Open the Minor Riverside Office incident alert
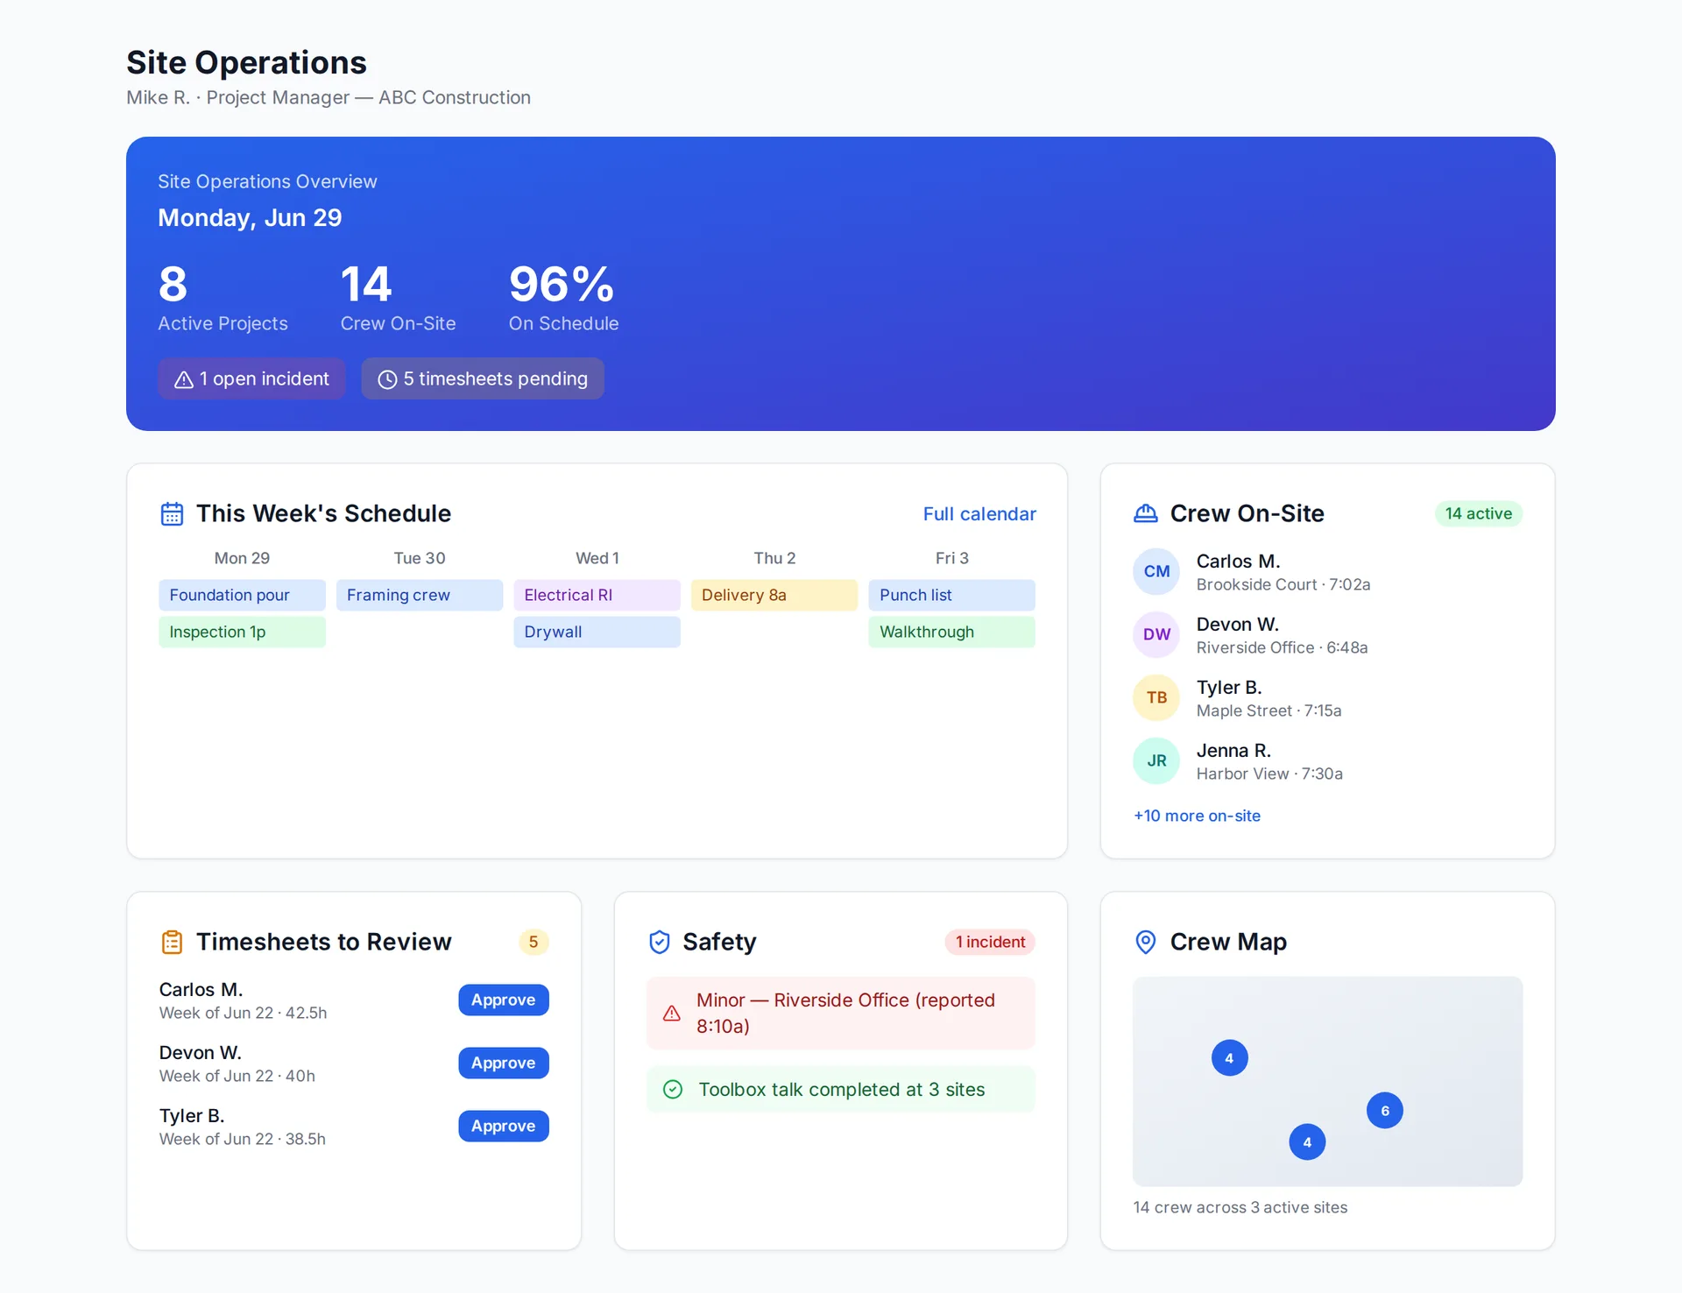 [x=841, y=1014]
